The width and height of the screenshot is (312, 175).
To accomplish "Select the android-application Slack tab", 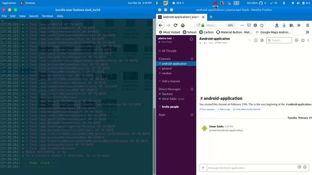I will click(181, 17).
